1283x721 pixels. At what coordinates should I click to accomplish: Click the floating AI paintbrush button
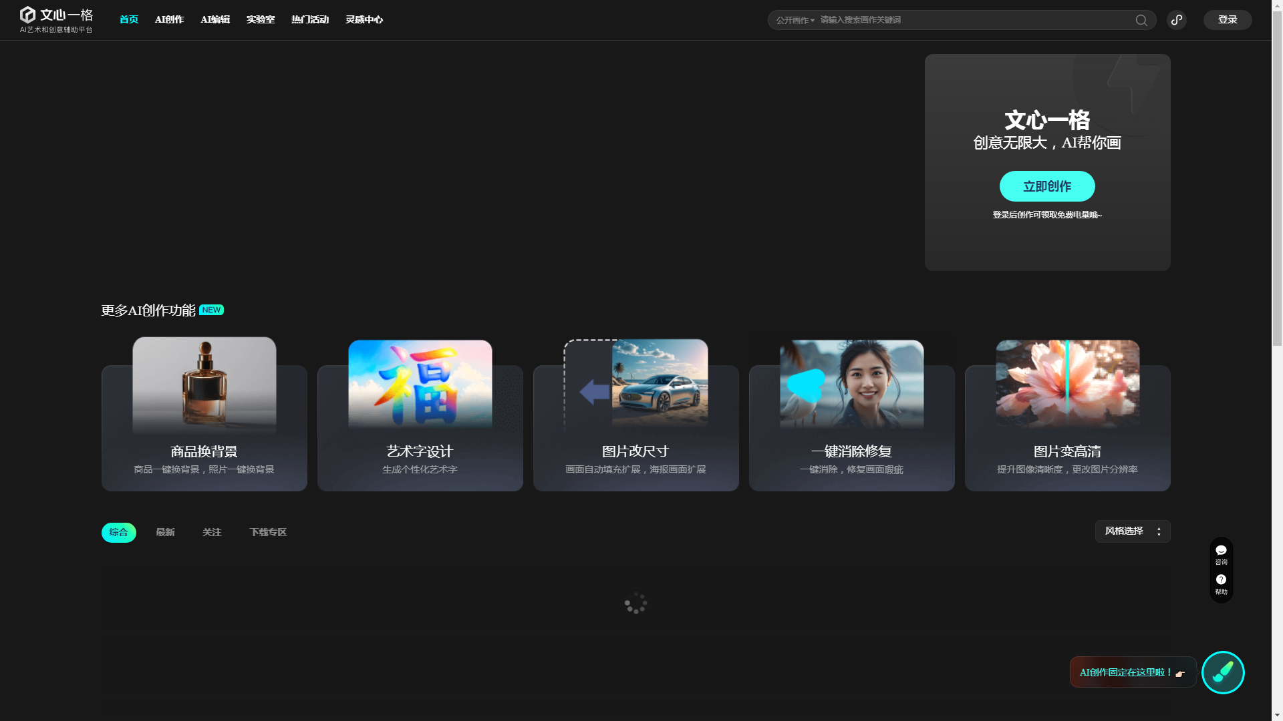tap(1223, 672)
